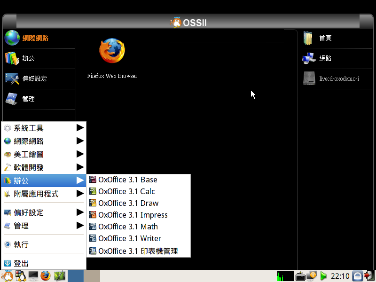Select the 偏好設定 category in the left sidebar
Viewport: 376px width, 282px height.
[x=34, y=78]
